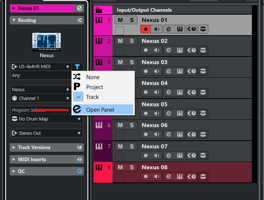Expand the Track Versions section
Viewport: 264px width, 200px height.
47,147
